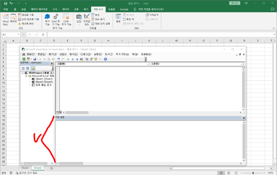Add new sheet with plus icon
The image size is (277, 175).
pyautogui.click(x=52, y=168)
